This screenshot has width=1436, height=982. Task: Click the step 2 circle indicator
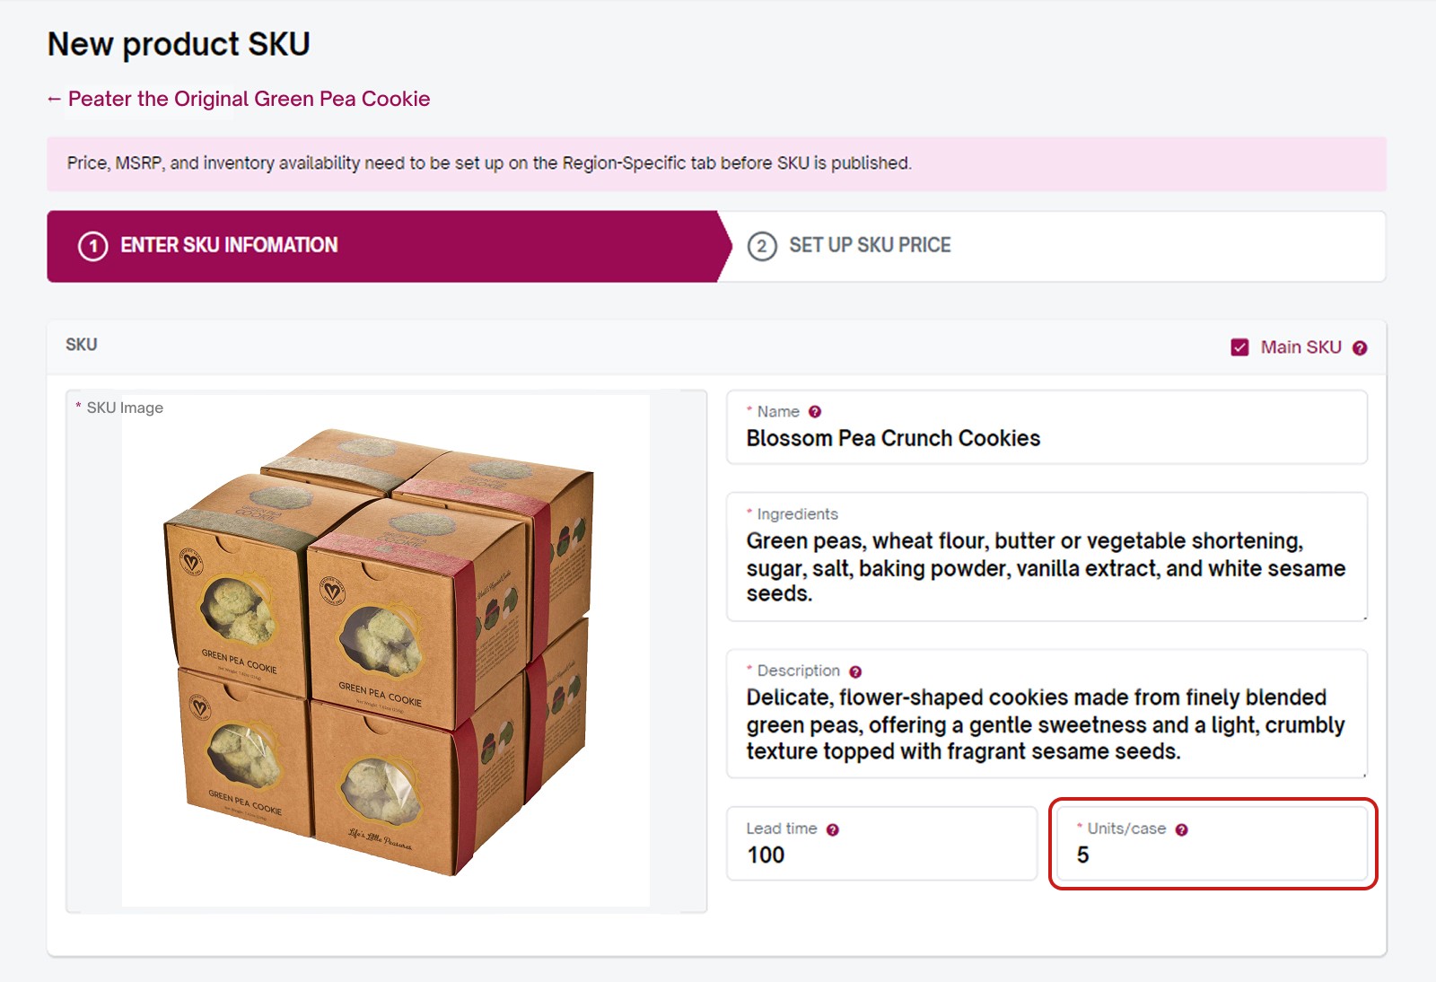pyautogui.click(x=761, y=245)
